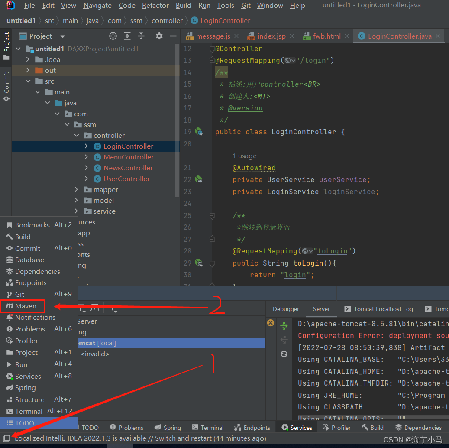Click the Select Opened File locate icon

[x=113, y=36]
